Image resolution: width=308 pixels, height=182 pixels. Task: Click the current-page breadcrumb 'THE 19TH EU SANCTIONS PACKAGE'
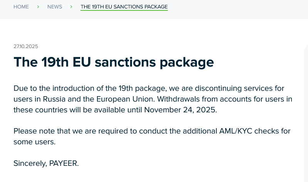click(124, 7)
